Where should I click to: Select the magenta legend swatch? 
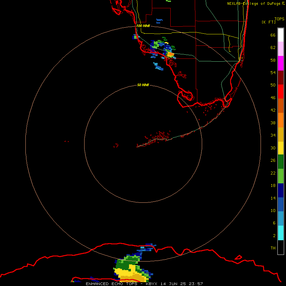point(281,63)
